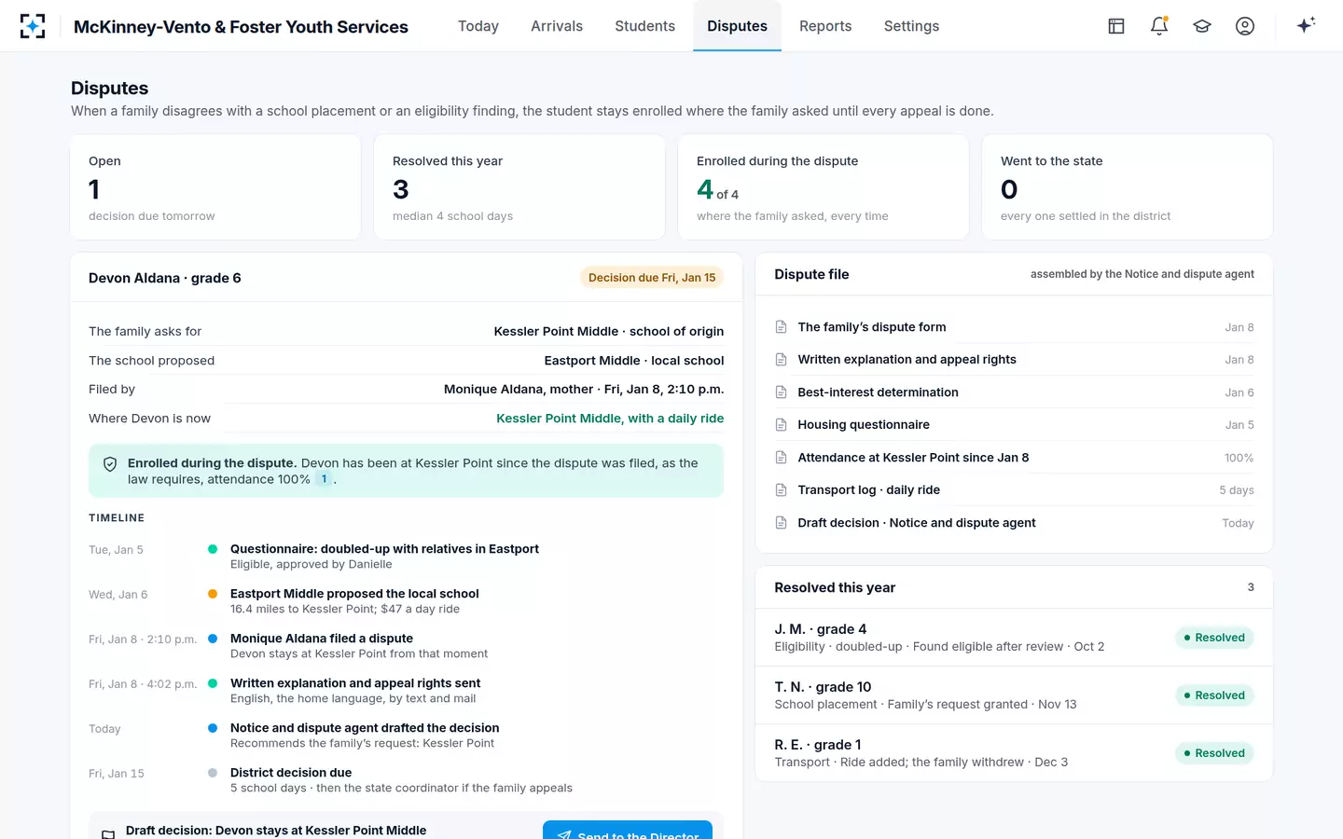Select the Went to the state card
Image resolution: width=1343 pixels, height=839 pixels.
click(1128, 187)
